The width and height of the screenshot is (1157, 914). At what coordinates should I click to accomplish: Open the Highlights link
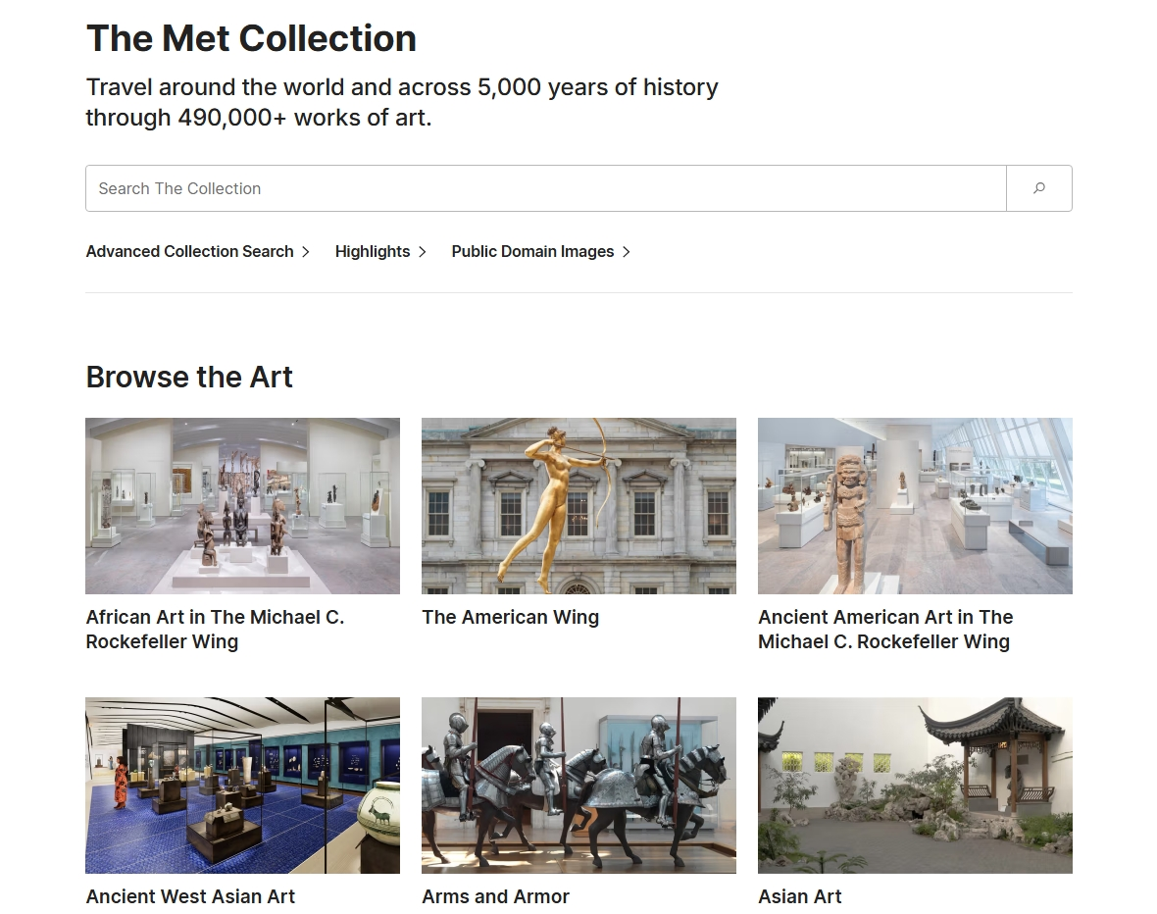[372, 251]
